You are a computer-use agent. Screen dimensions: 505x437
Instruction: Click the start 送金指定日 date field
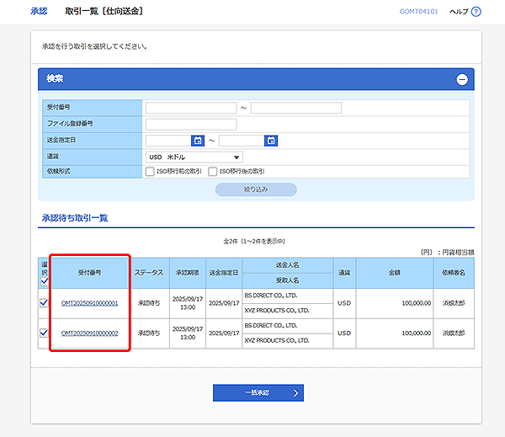coord(168,141)
